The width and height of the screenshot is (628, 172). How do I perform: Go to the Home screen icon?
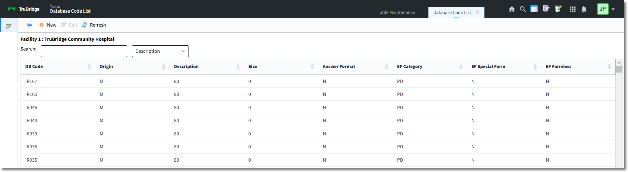coord(512,9)
